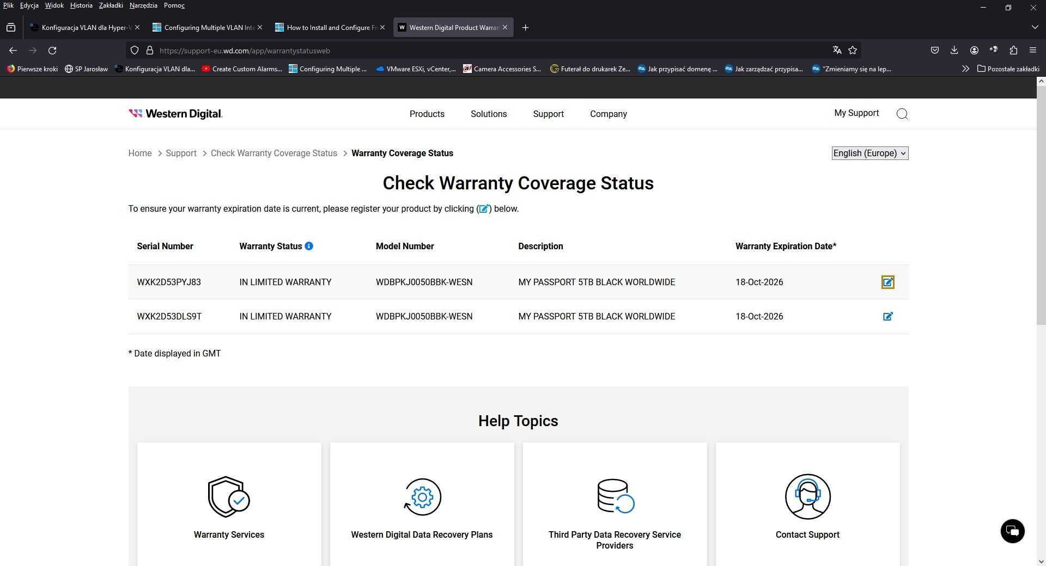Bookmark this page with the star icon
The height and width of the screenshot is (566, 1046).
[x=853, y=50]
